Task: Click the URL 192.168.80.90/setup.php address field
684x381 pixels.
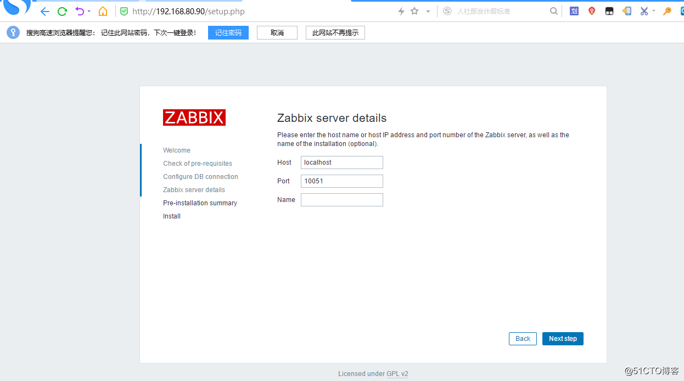Action: 188,12
